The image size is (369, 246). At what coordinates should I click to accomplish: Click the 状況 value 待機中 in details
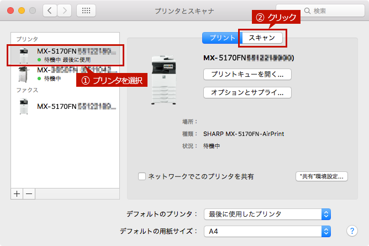click(212, 146)
